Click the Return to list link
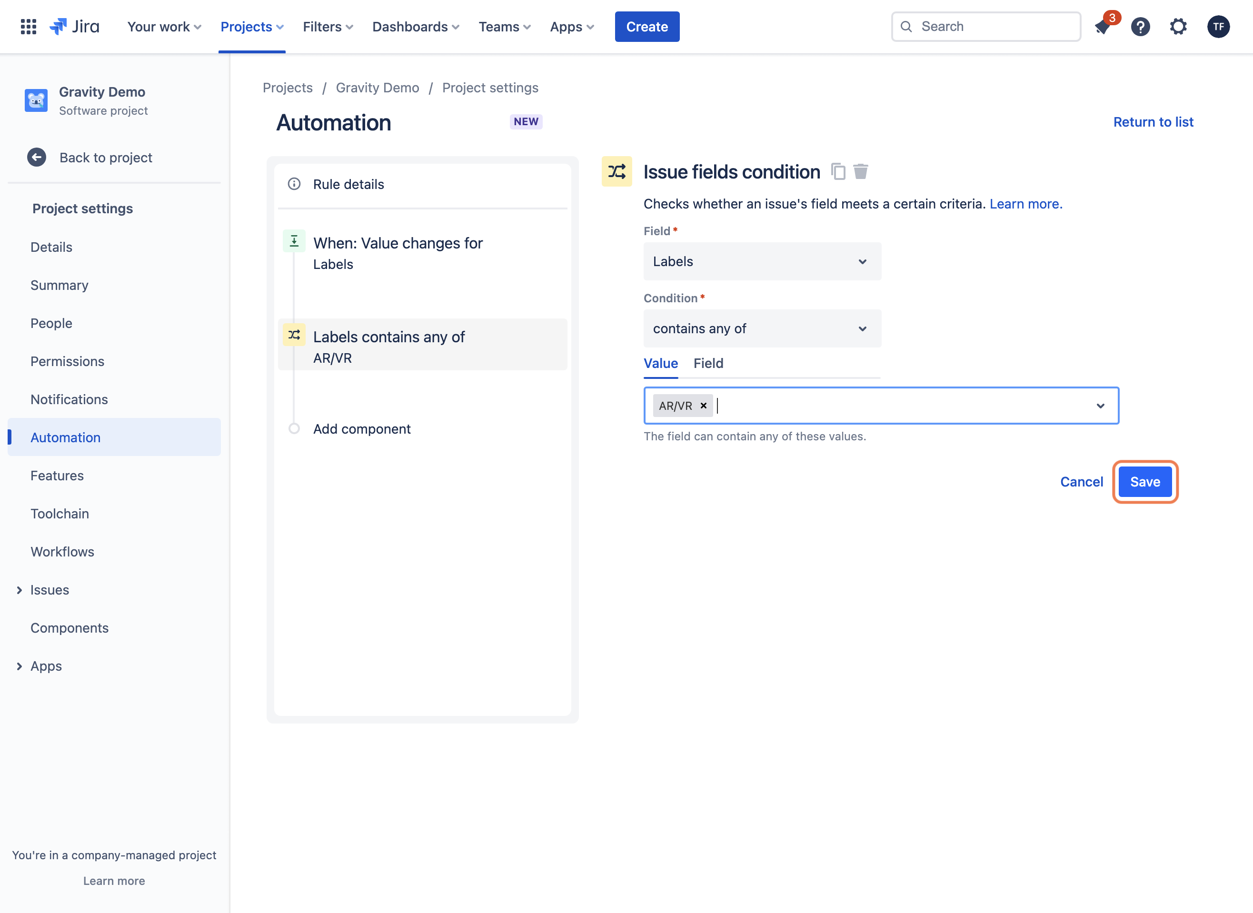This screenshot has height=913, width=1253. (1153, 122)
